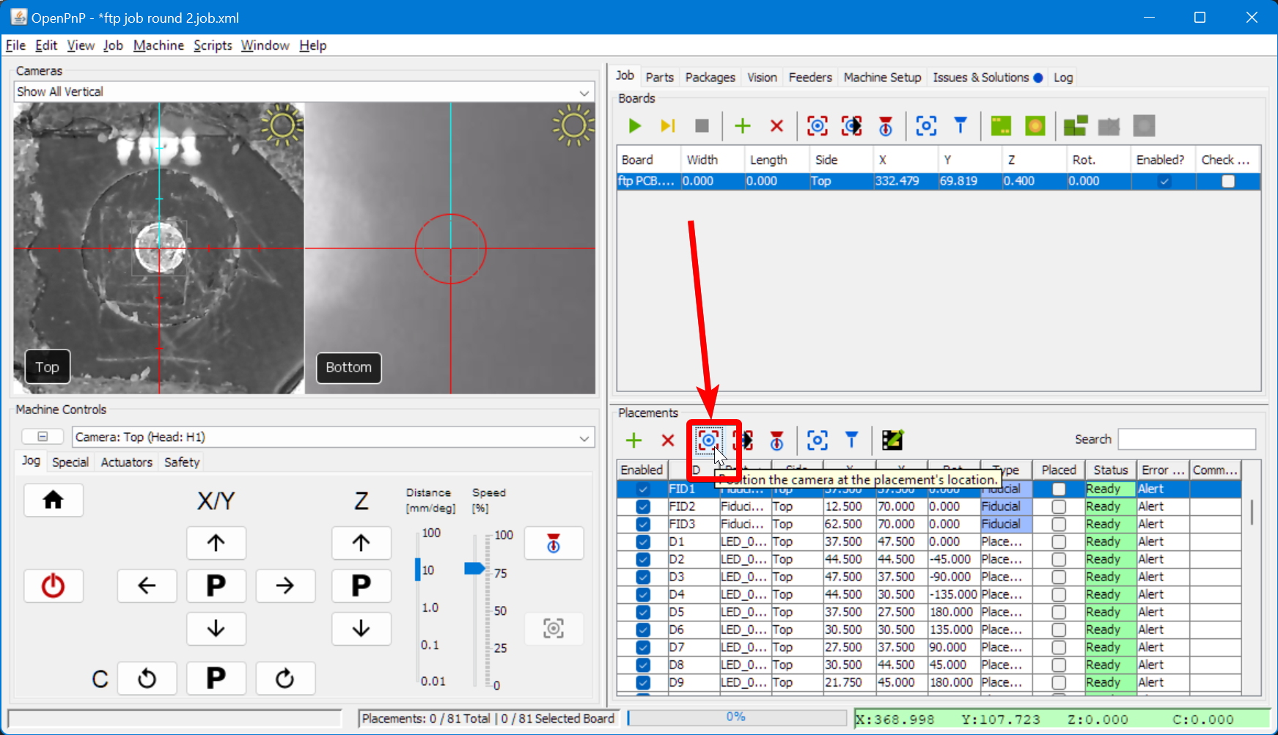
Task: Collapse the Machine Controls with the minus button
Action: tap(42, 436)
